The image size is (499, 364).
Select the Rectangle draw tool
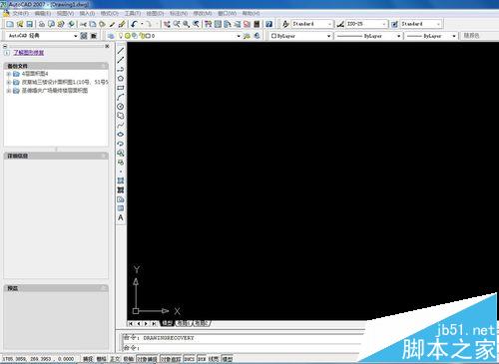tap(121, 88)
